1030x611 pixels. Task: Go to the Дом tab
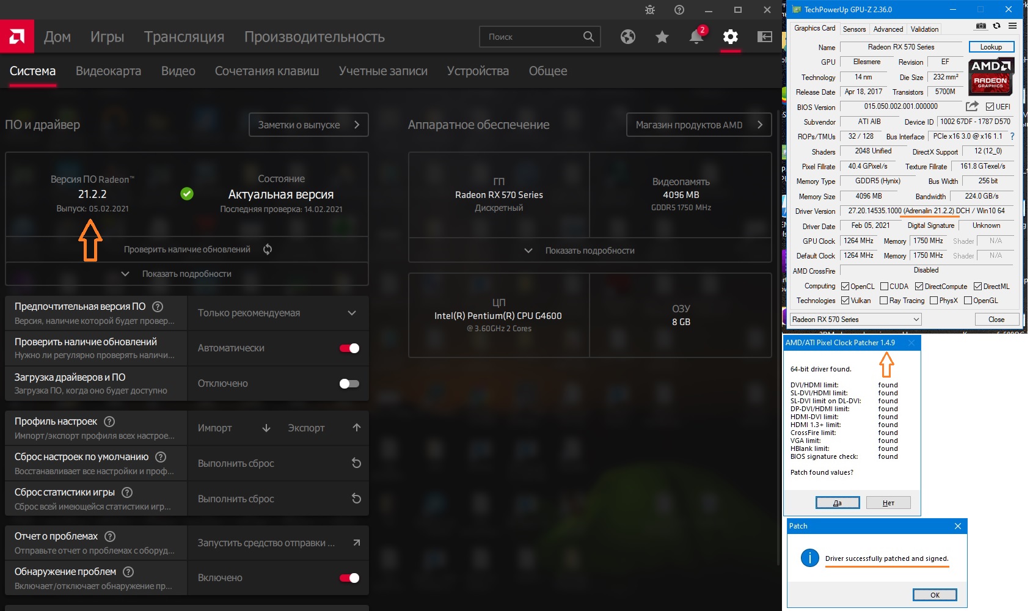pos(57,37)
